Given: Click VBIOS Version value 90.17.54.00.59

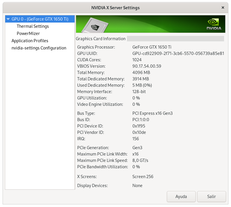Looking at the screenshot, I should 147,66.
